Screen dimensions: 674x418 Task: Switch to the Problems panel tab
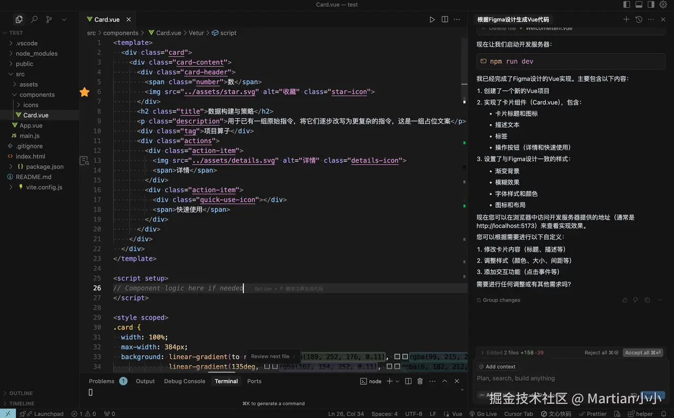(x=107, y=381)
